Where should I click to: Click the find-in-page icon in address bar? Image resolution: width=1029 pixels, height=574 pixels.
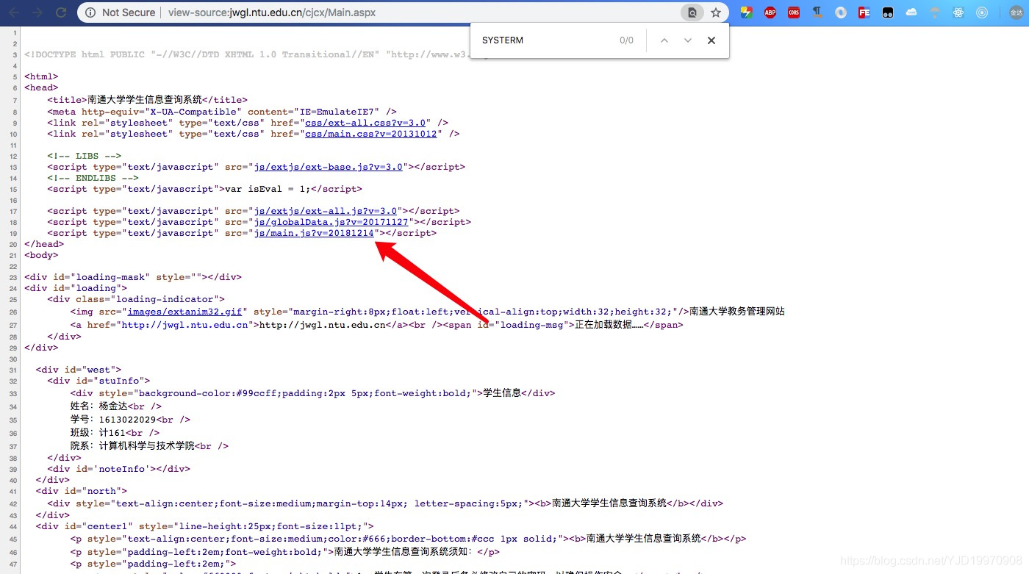click(692, 12)
